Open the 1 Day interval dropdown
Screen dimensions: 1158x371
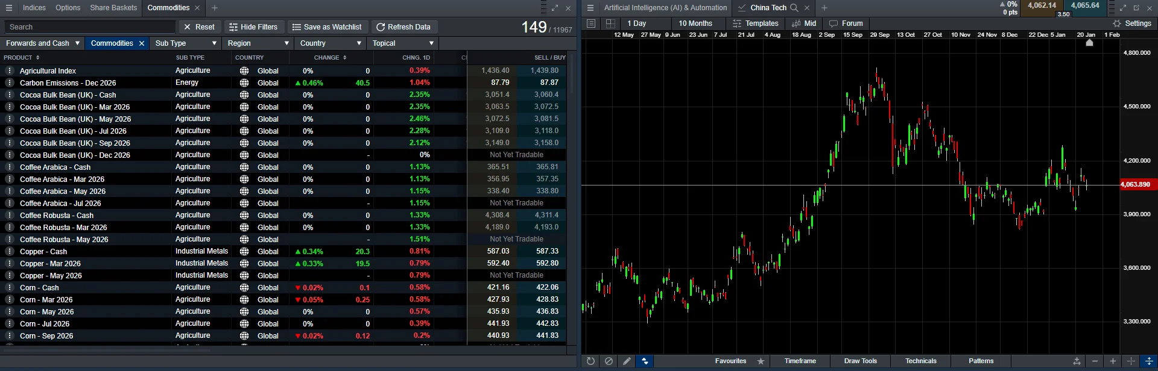click(x=647, y=23)
